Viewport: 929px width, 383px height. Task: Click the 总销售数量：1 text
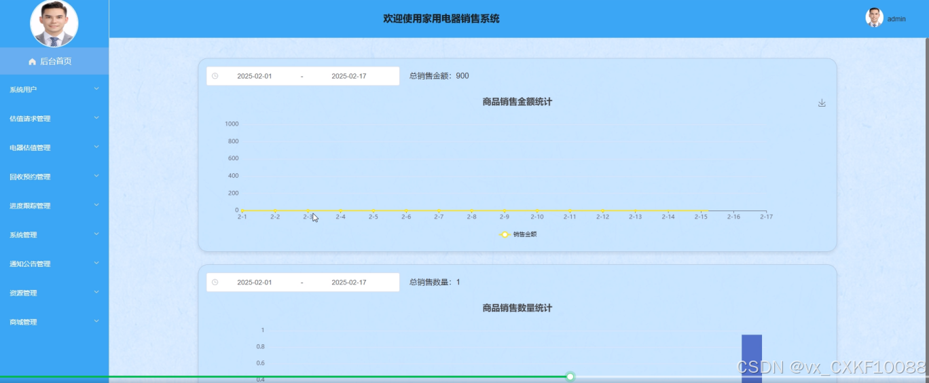[435, 282]
